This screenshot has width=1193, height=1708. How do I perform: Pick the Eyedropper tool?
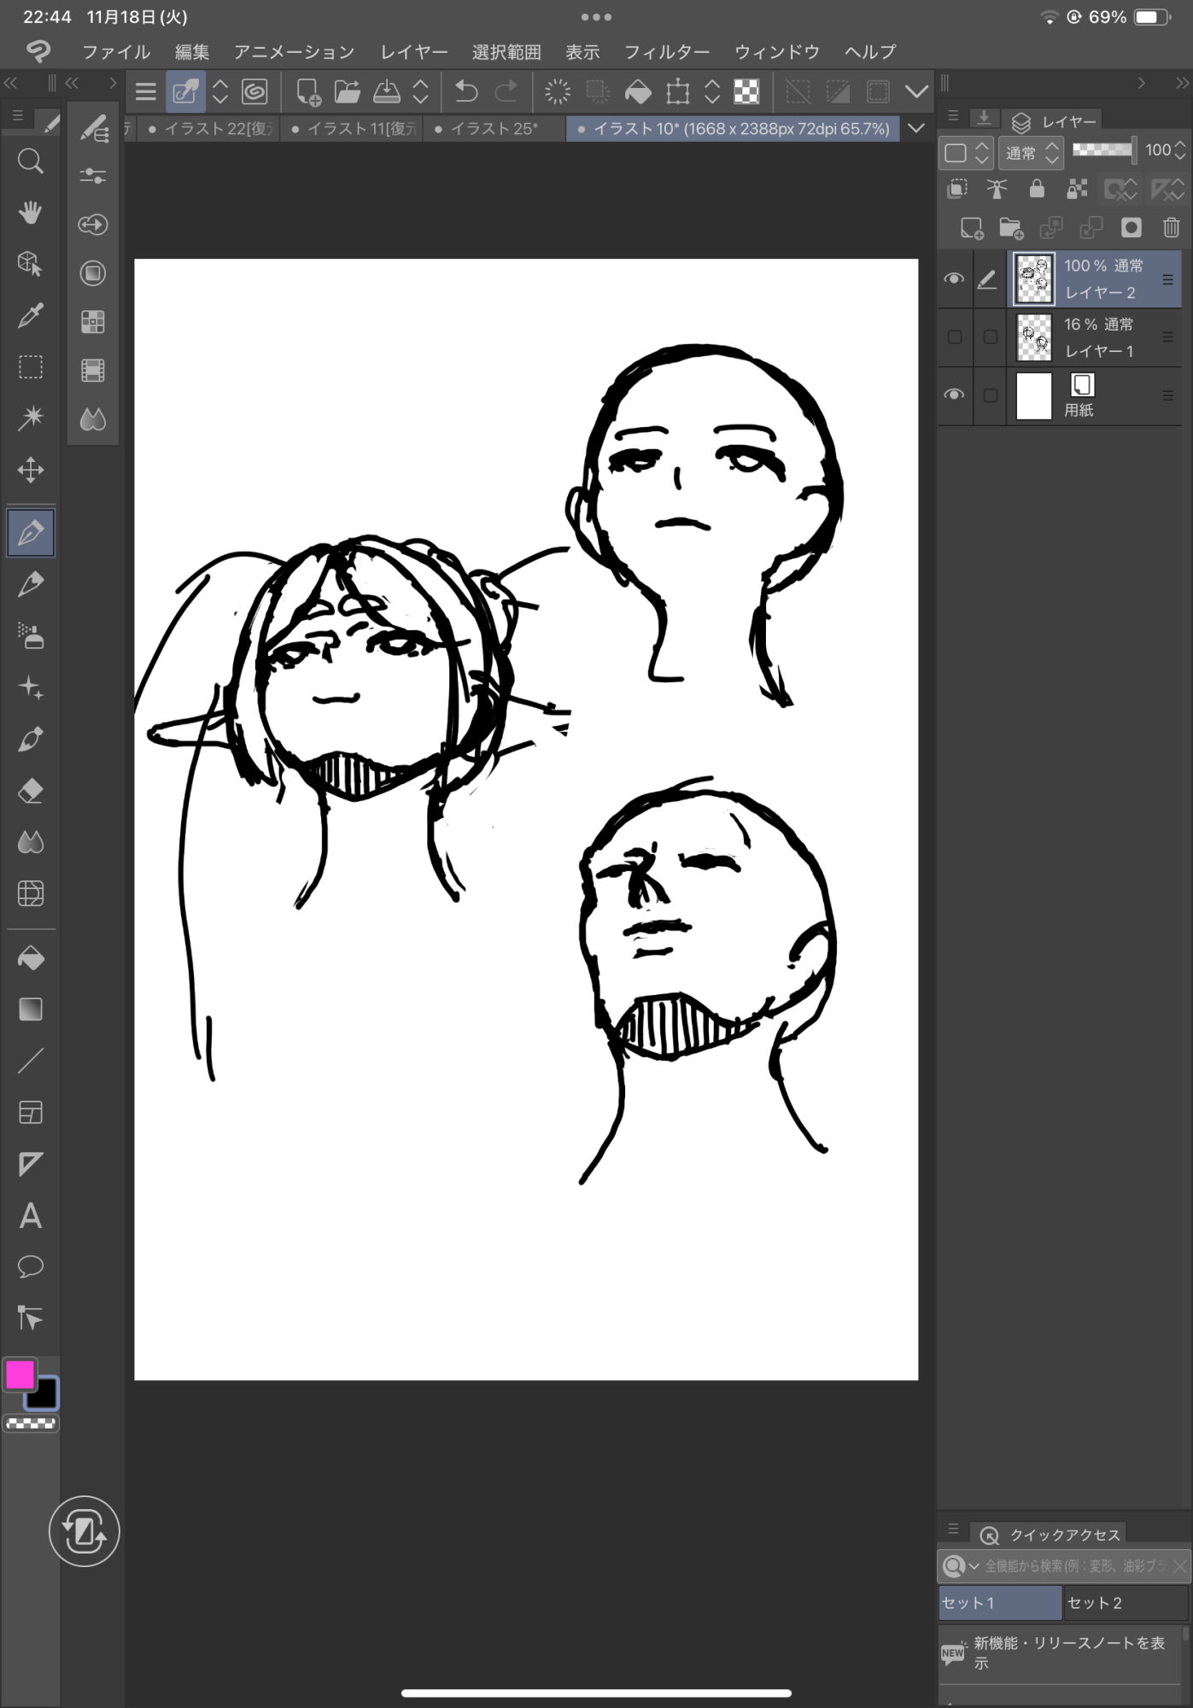click(31, 315)
